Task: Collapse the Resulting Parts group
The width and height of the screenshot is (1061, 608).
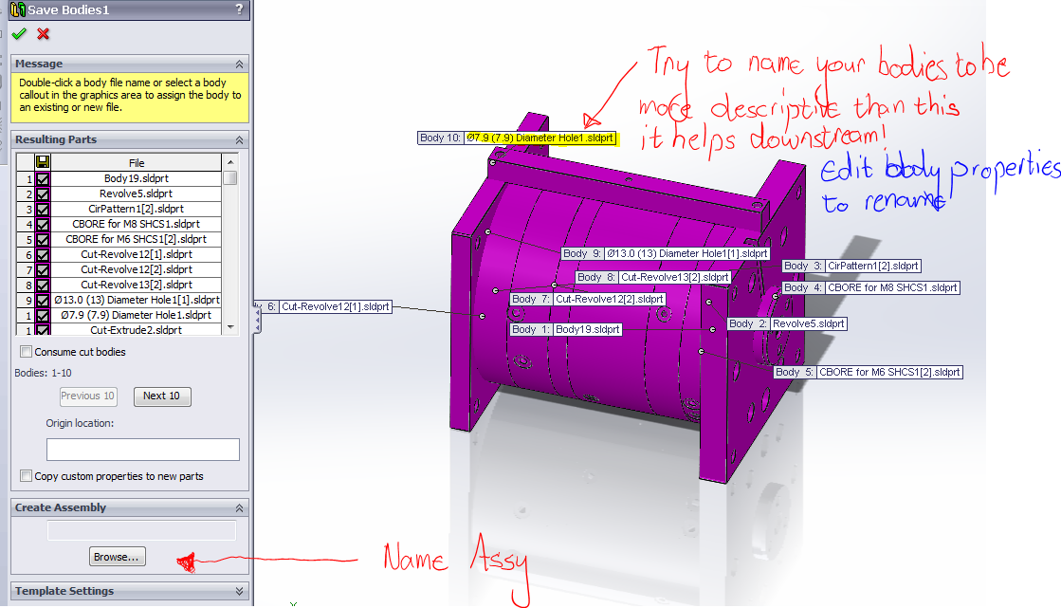Action: click(x=239, y=139)
